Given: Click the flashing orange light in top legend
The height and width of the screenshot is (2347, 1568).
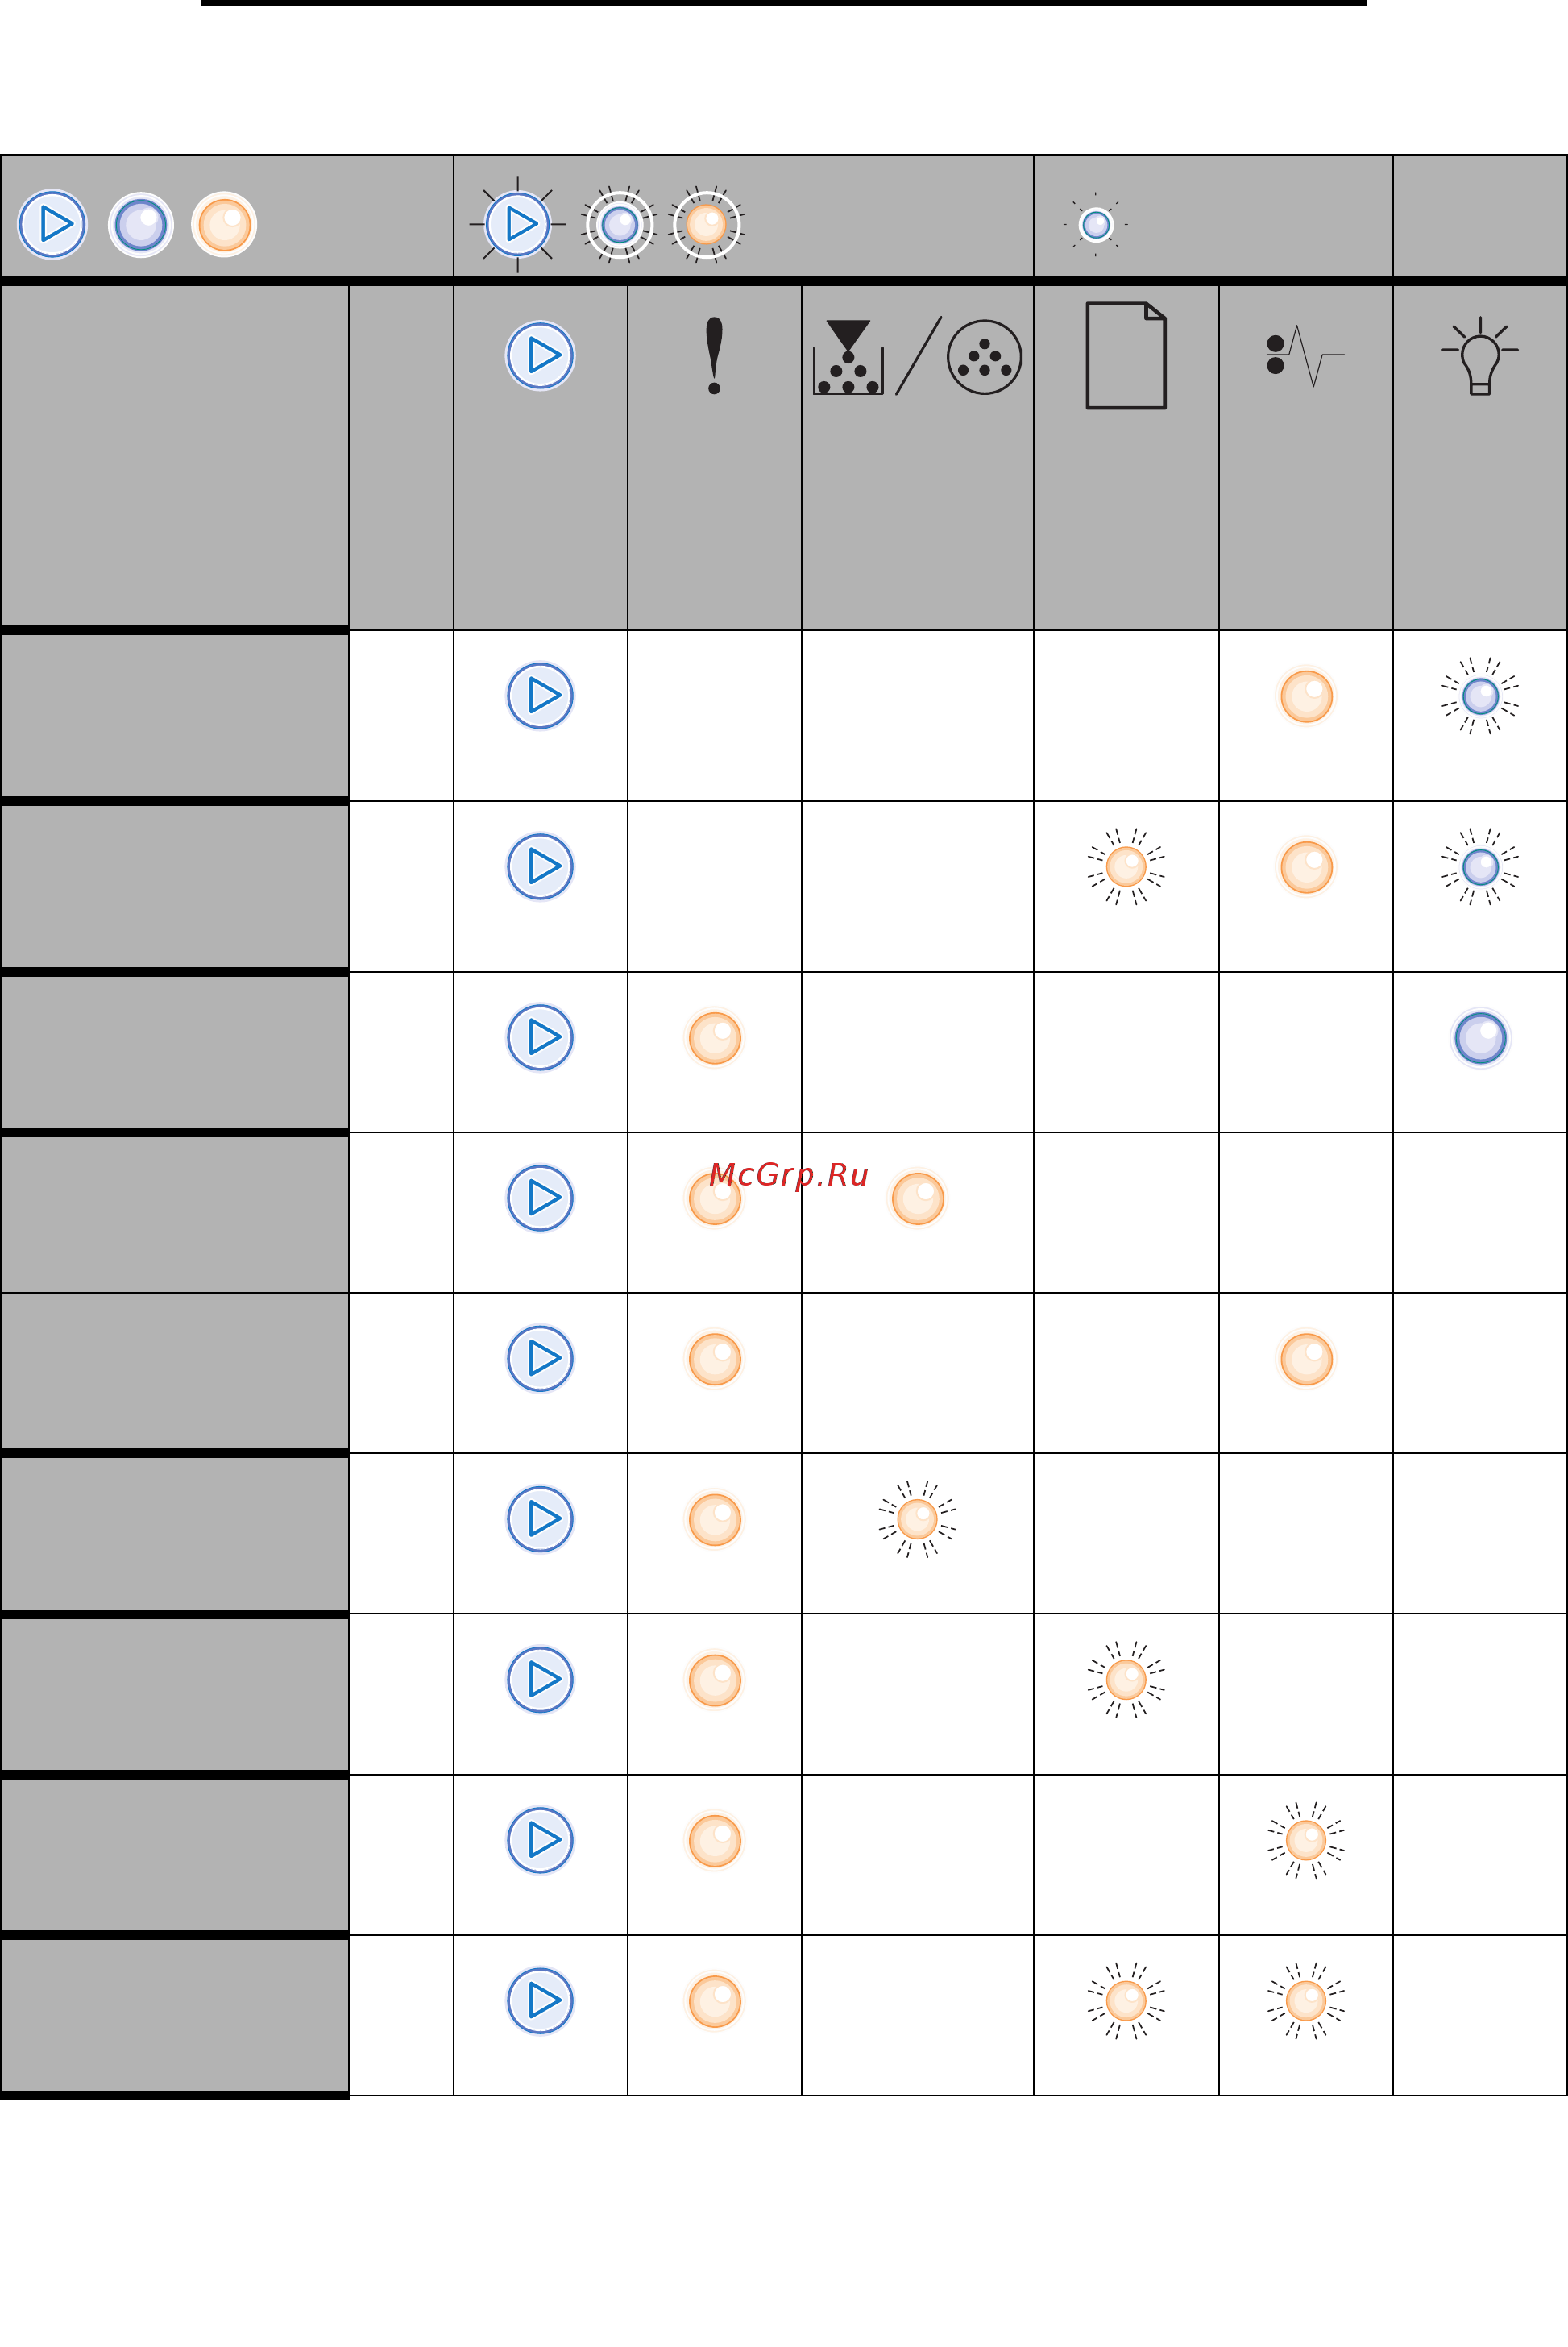Looking at the screenshot, I should 706,224.
